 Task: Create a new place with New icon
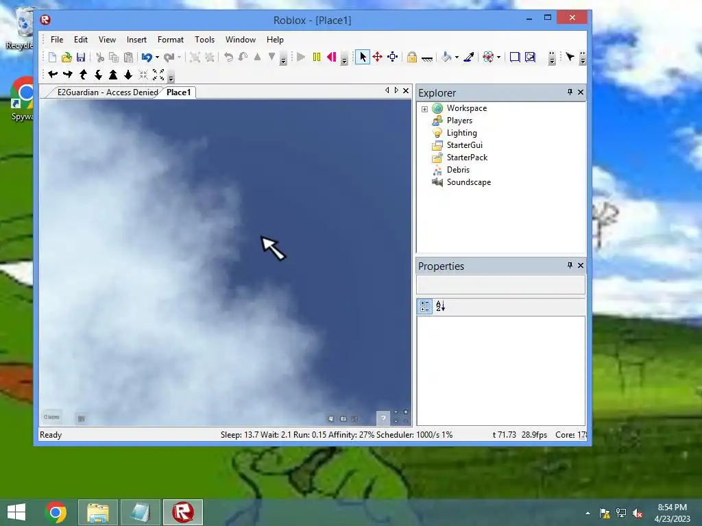coord(52,58)
